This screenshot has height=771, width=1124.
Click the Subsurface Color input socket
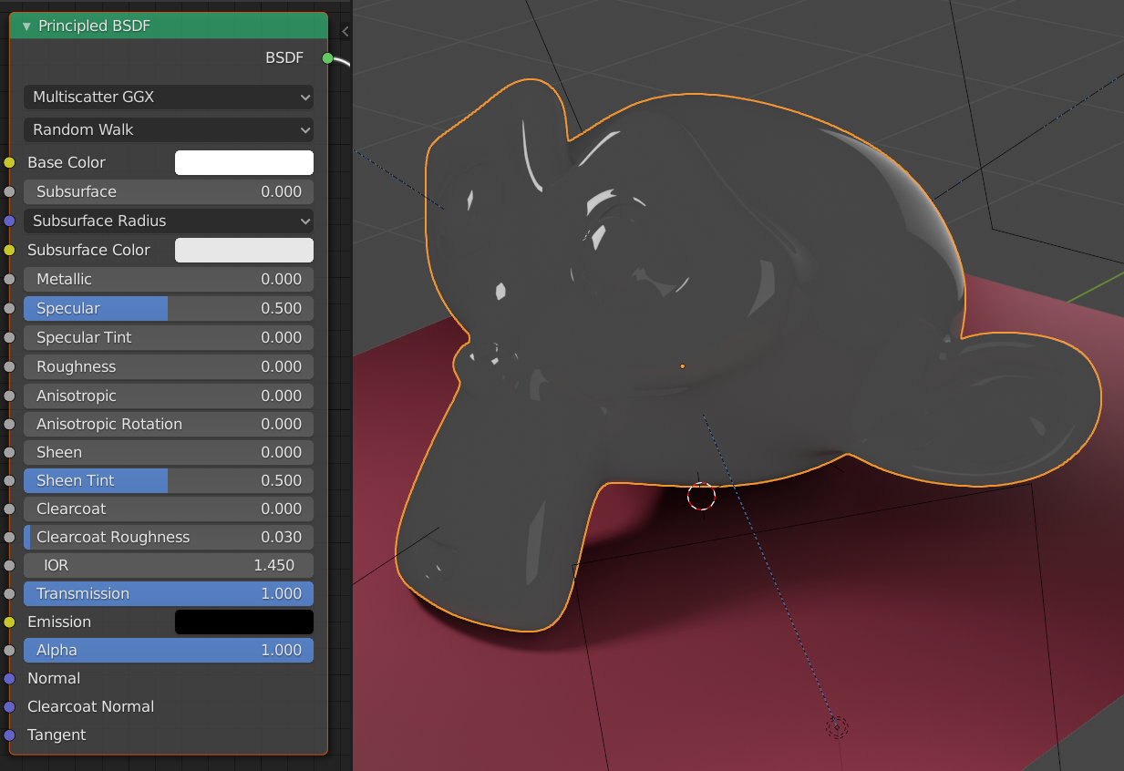(x=9, y=250)
